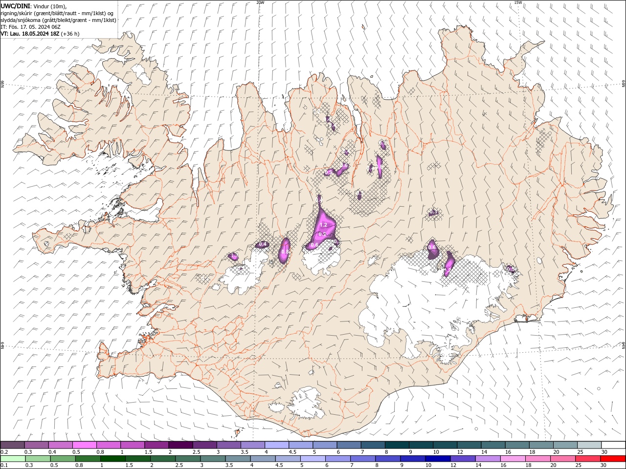Click the dark green 1 mm legend swatch
This screenshot has width=626, height=469.
click(112, 459)
